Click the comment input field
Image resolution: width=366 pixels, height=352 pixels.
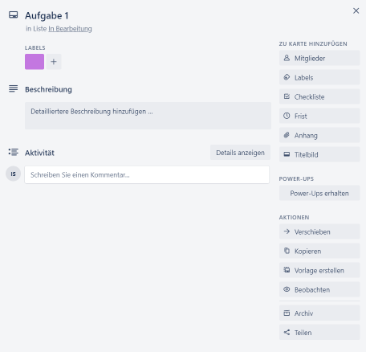[147, 175]
